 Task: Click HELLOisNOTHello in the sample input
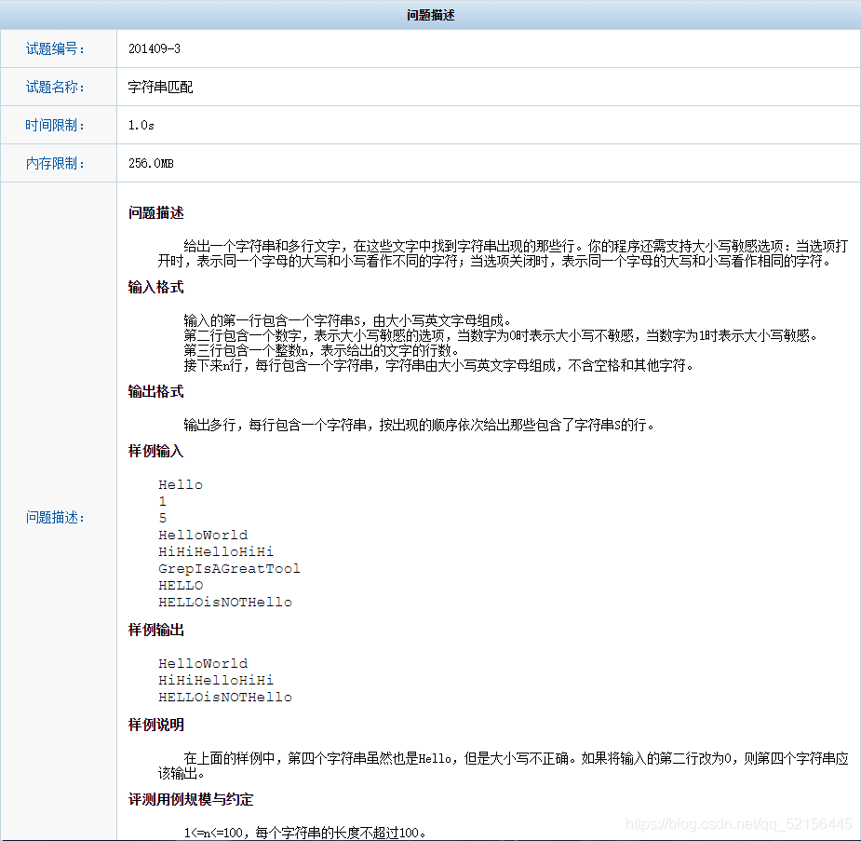coord(225,602)
